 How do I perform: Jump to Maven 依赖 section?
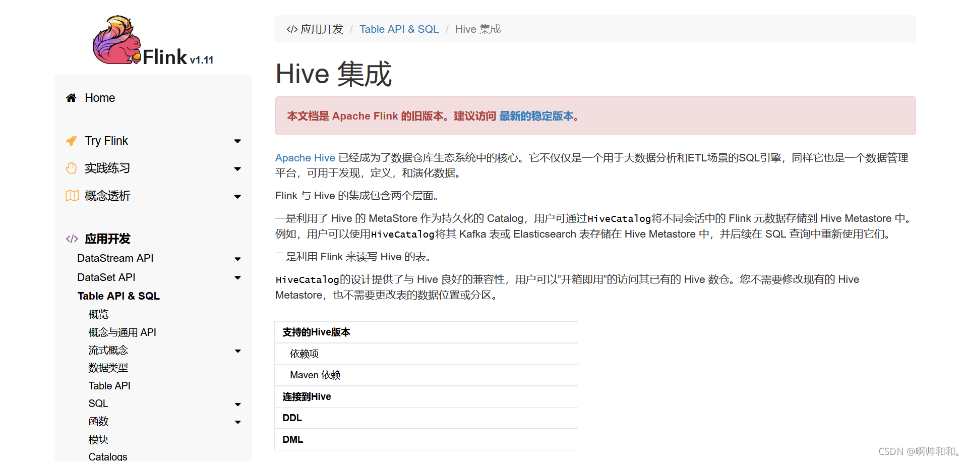(x=315, y=375)
